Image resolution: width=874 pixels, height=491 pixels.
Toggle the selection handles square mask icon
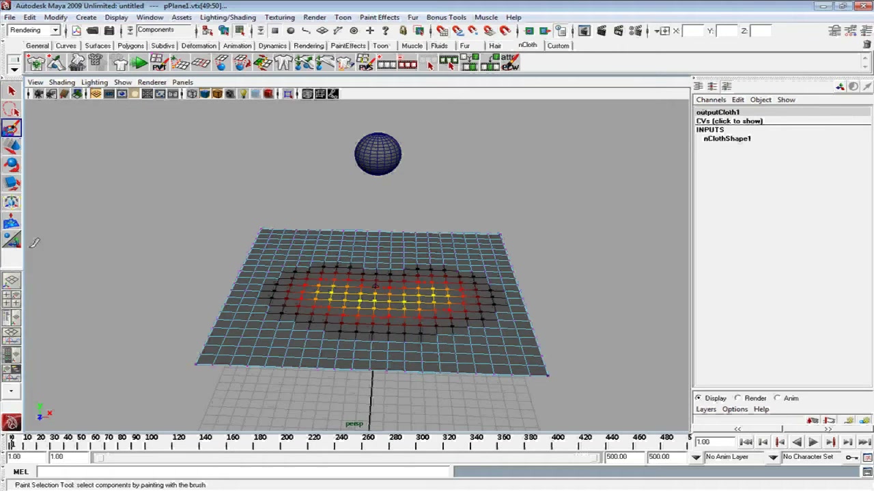[274, 31]
